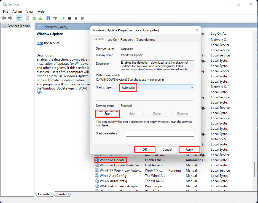The width and height of the screenshot is (258, 203).
Task: Open the Action menu
Action: 17,12
